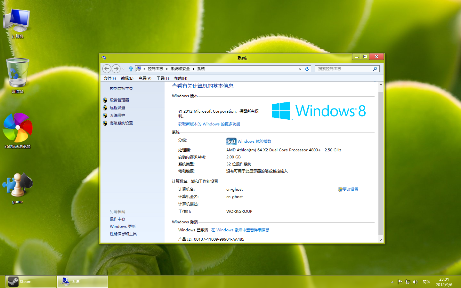Open Windows 体验指数 link

pyautogui.click(x=254, y=141)
